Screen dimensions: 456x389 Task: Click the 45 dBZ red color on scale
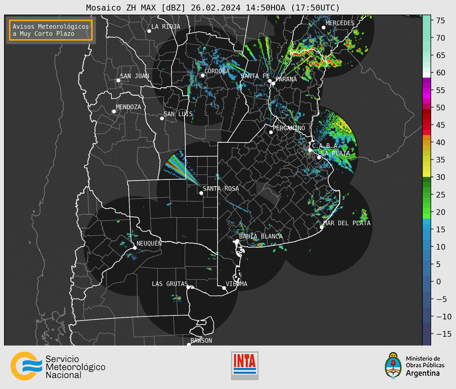coord(427,125)
